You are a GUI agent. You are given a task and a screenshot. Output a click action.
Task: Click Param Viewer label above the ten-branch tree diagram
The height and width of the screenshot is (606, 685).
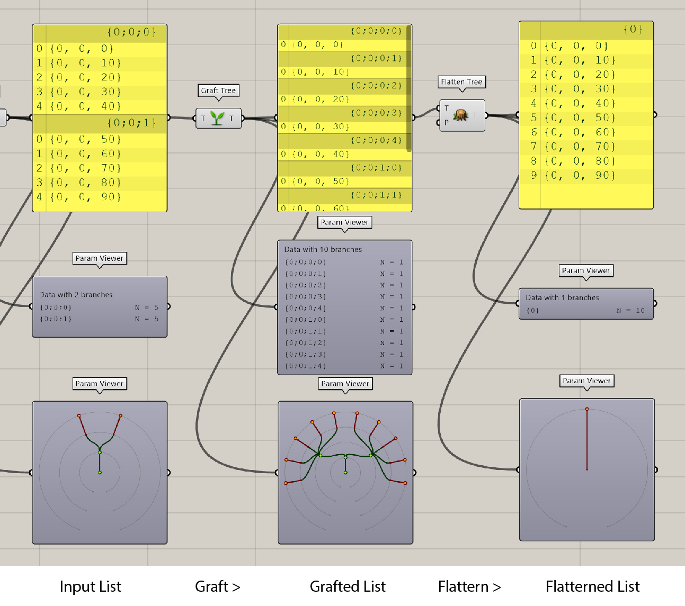(345, 384)
